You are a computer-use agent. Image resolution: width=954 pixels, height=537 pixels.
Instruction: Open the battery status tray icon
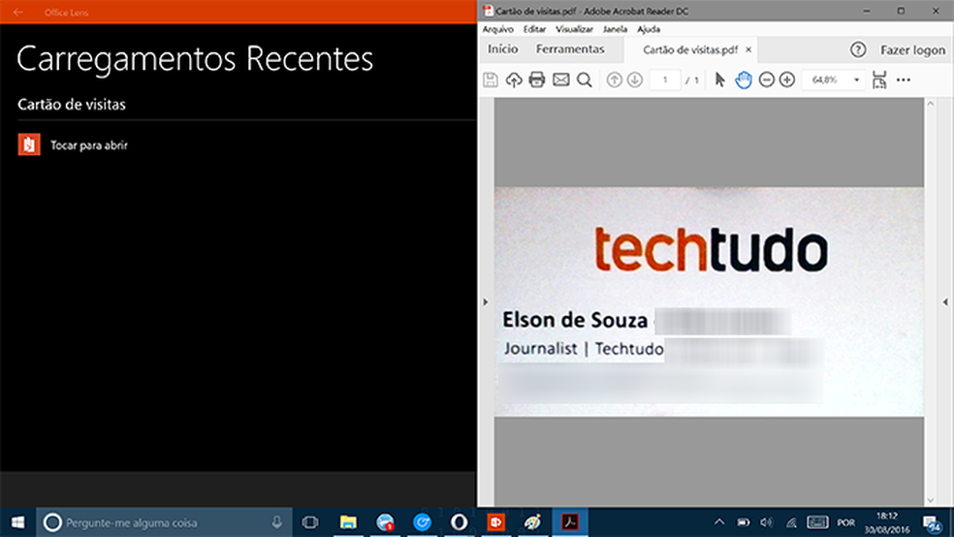743,522
